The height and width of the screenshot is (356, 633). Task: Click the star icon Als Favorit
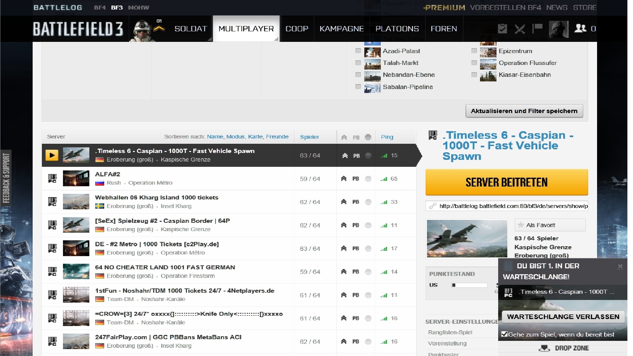(x=521, y=225)
